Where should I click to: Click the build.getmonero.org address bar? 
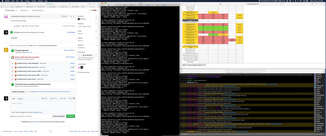253,4
